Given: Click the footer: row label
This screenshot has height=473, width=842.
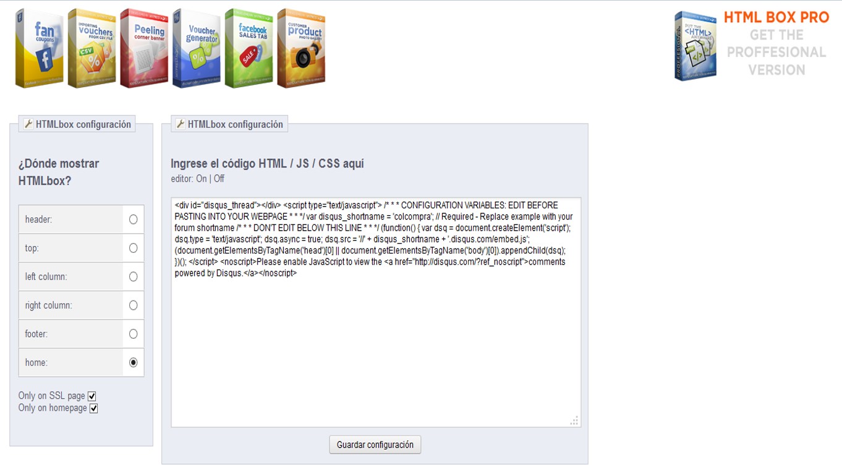Looking at the screenshot, I should click(36, 334).
